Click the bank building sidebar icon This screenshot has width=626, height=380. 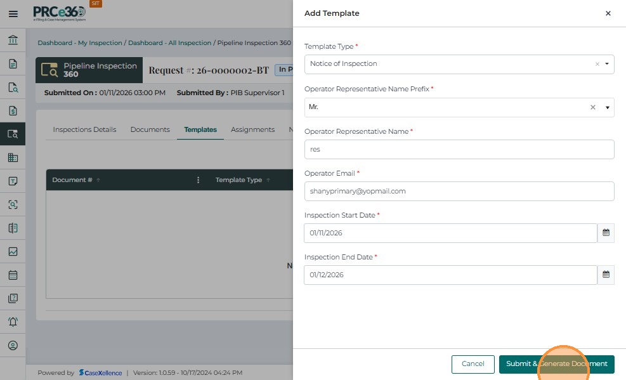tap(13, 41)
